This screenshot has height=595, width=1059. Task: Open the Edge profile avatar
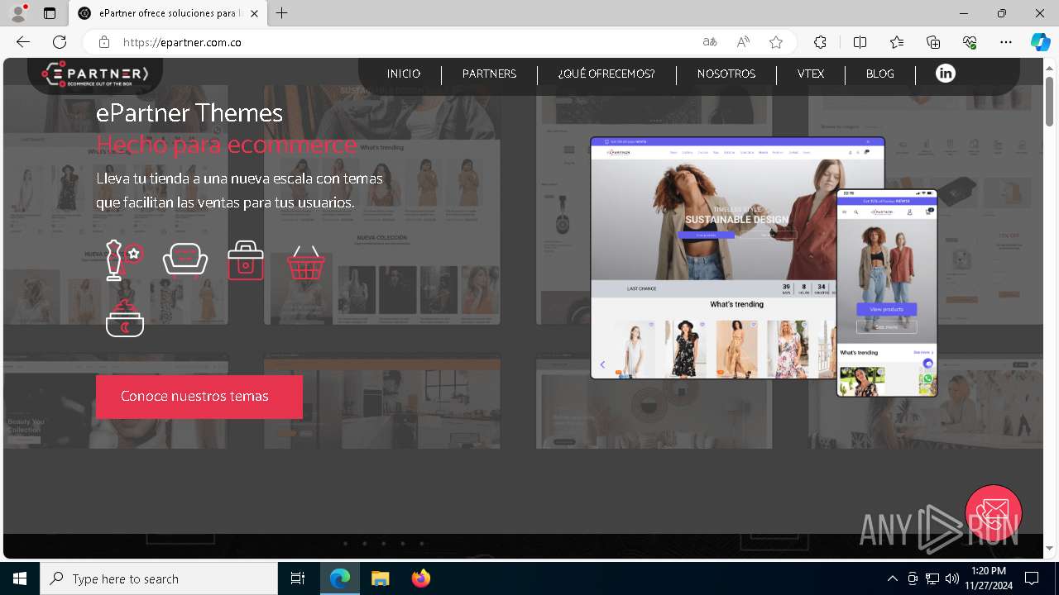coord(18,13)
